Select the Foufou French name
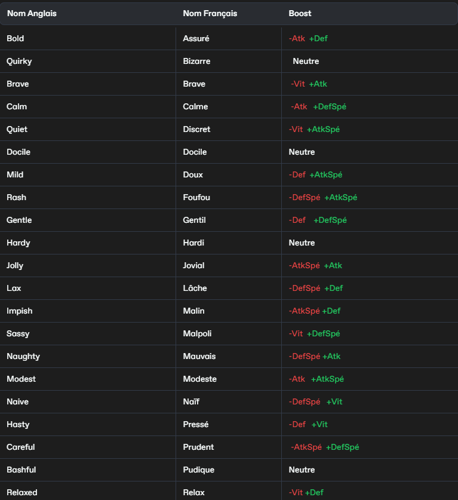458x500 pixels. 196,197
